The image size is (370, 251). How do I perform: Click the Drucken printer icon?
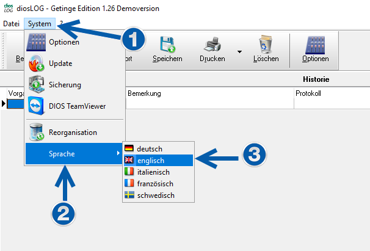tap(212, 45)
